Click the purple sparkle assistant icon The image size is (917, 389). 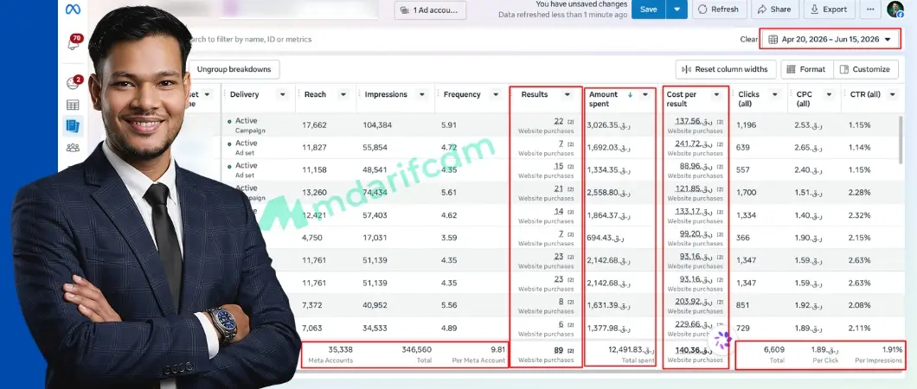723,340
